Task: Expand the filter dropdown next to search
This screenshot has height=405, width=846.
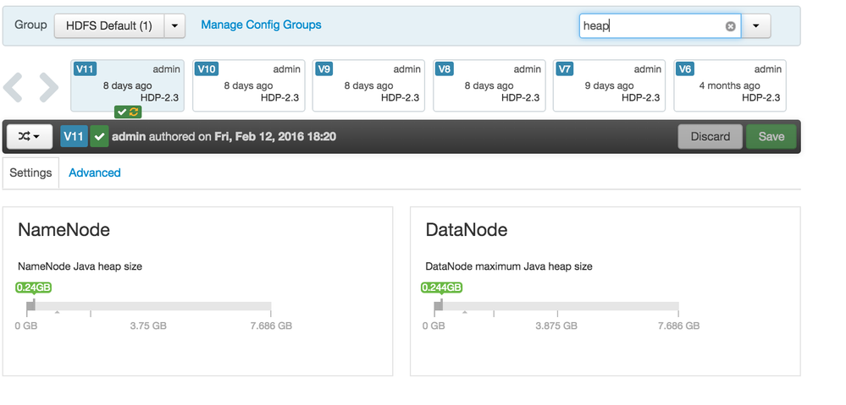Action: [755, 26]
